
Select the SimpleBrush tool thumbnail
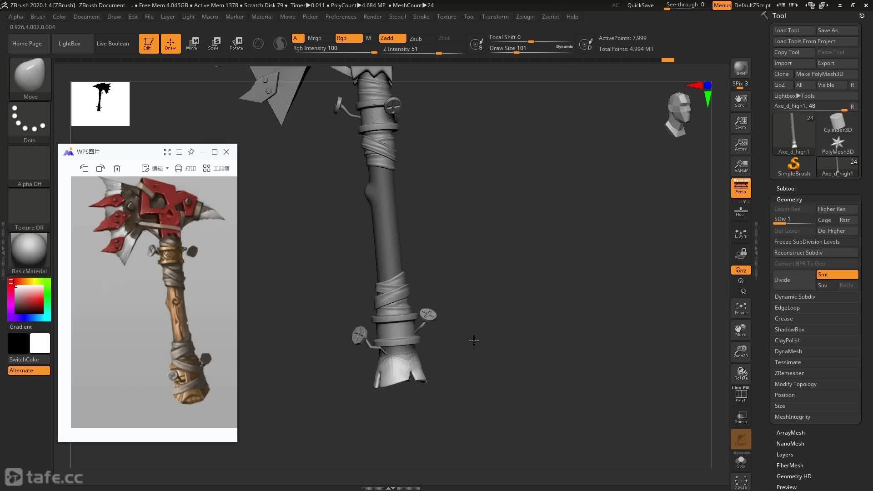tap(793, 167)
